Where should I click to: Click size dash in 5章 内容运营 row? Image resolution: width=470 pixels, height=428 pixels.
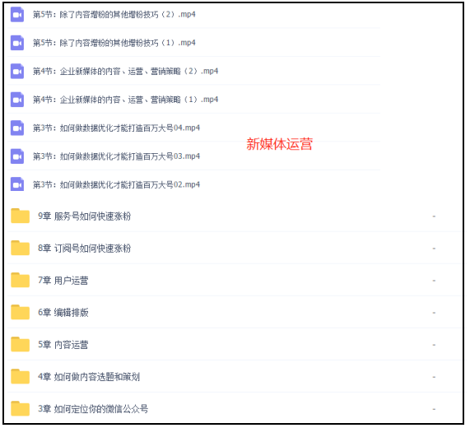coord(434,345)
